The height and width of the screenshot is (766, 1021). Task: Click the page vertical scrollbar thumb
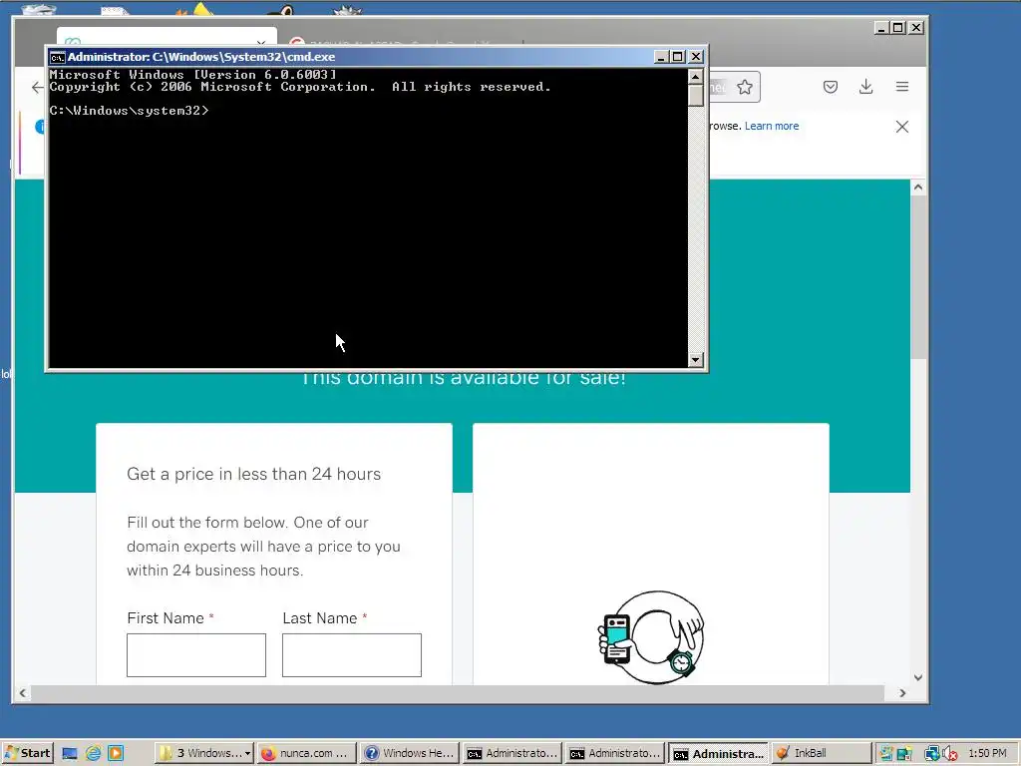click(918, 276)
